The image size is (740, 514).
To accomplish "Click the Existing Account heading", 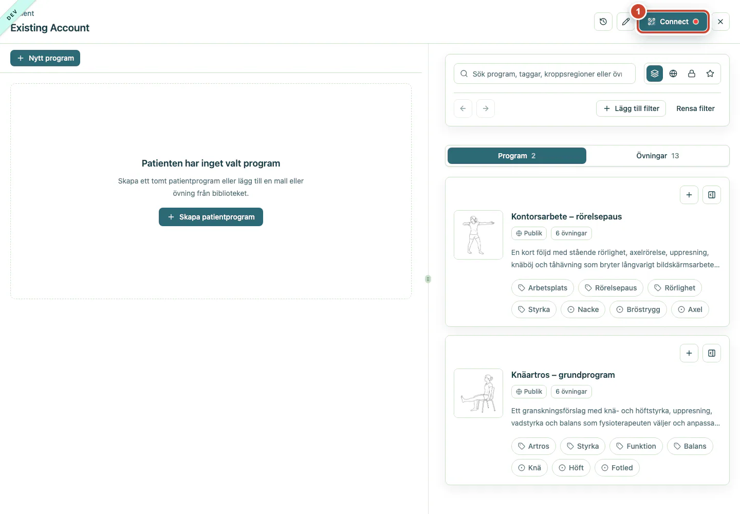I will click(50, 28).
